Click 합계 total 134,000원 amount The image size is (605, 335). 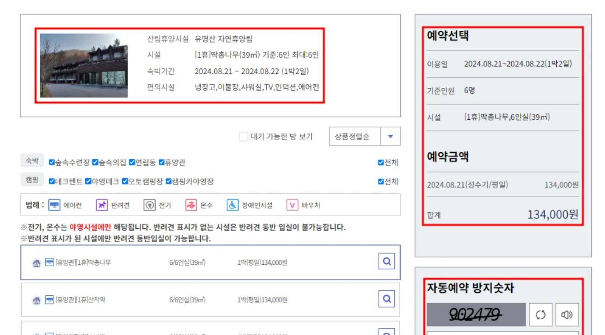point(553,215)
